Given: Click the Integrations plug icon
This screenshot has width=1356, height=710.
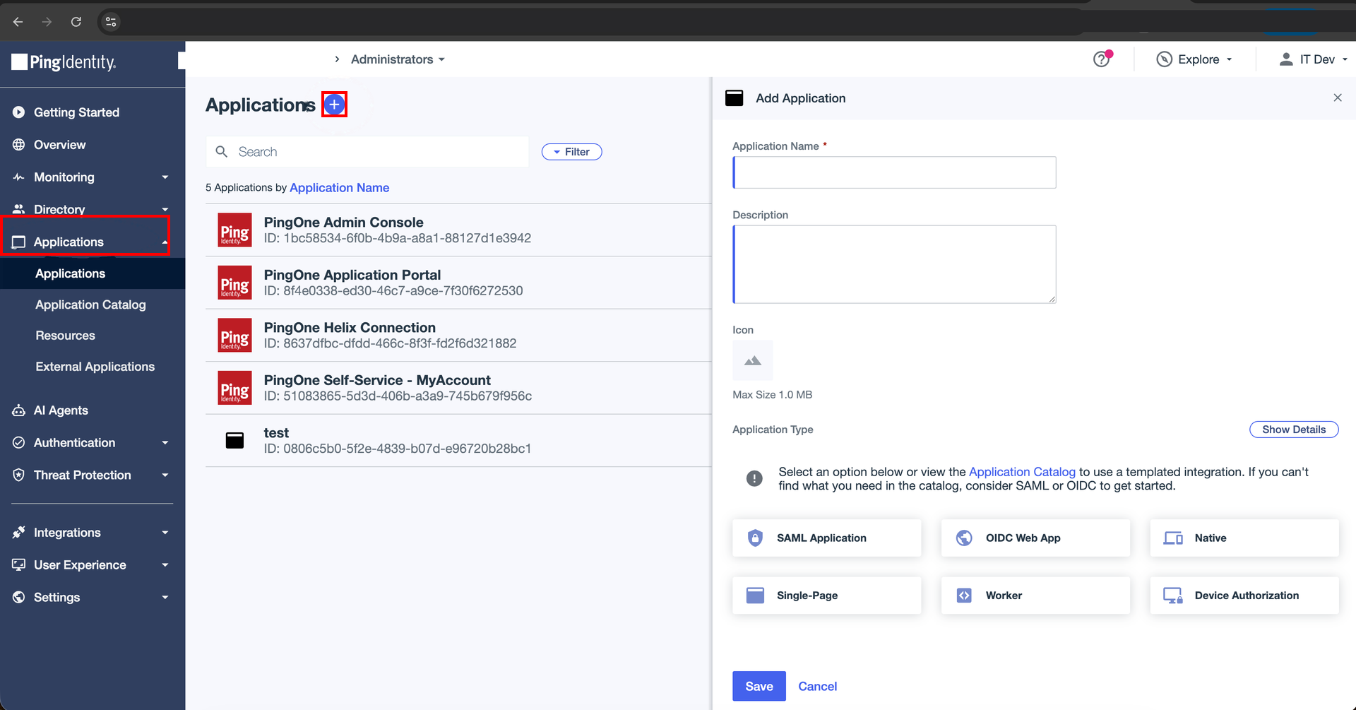Looking at the screenshot, I should [19, 533].
